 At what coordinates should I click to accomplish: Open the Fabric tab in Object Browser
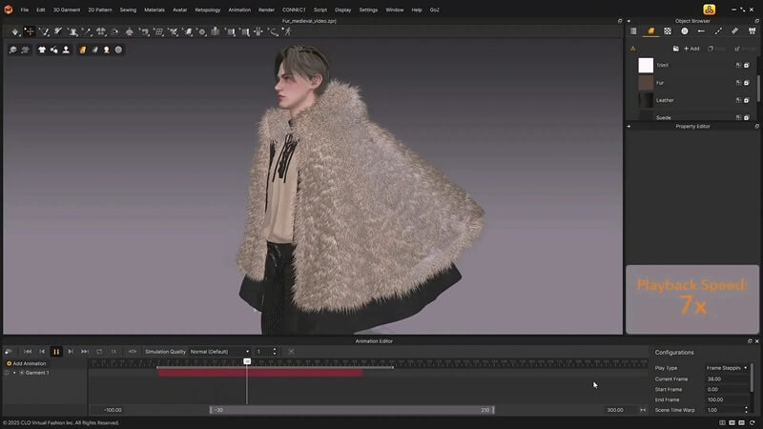[650, 31]
